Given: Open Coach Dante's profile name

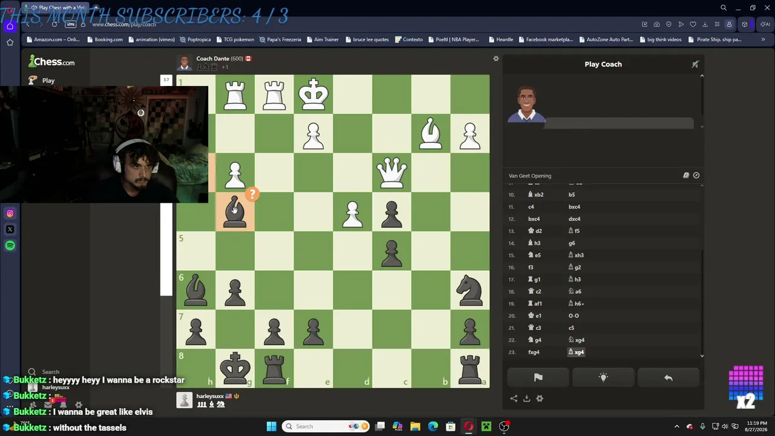Looking at the screenshot, I should [213, 59].
